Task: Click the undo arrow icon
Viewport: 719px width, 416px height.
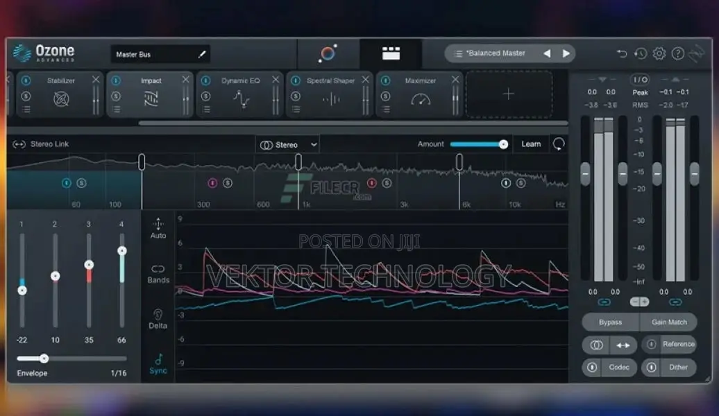Action: click(x=622, y=53)
